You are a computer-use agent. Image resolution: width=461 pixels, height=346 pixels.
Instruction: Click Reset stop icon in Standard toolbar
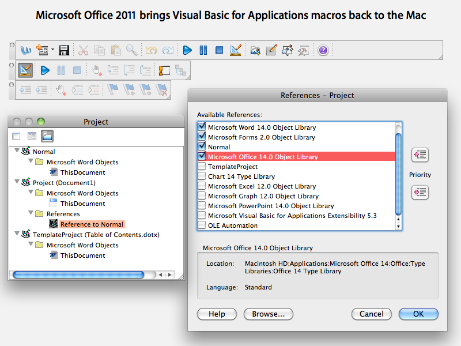tap(219, 50)
